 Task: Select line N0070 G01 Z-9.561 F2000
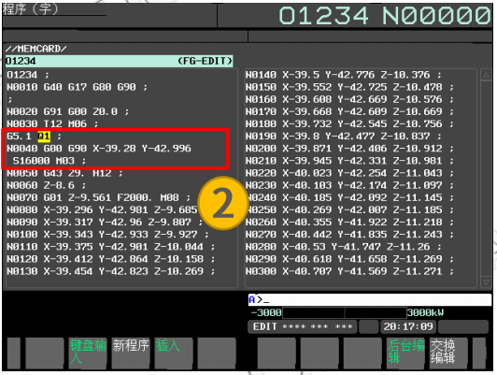(x=98, y=197)
